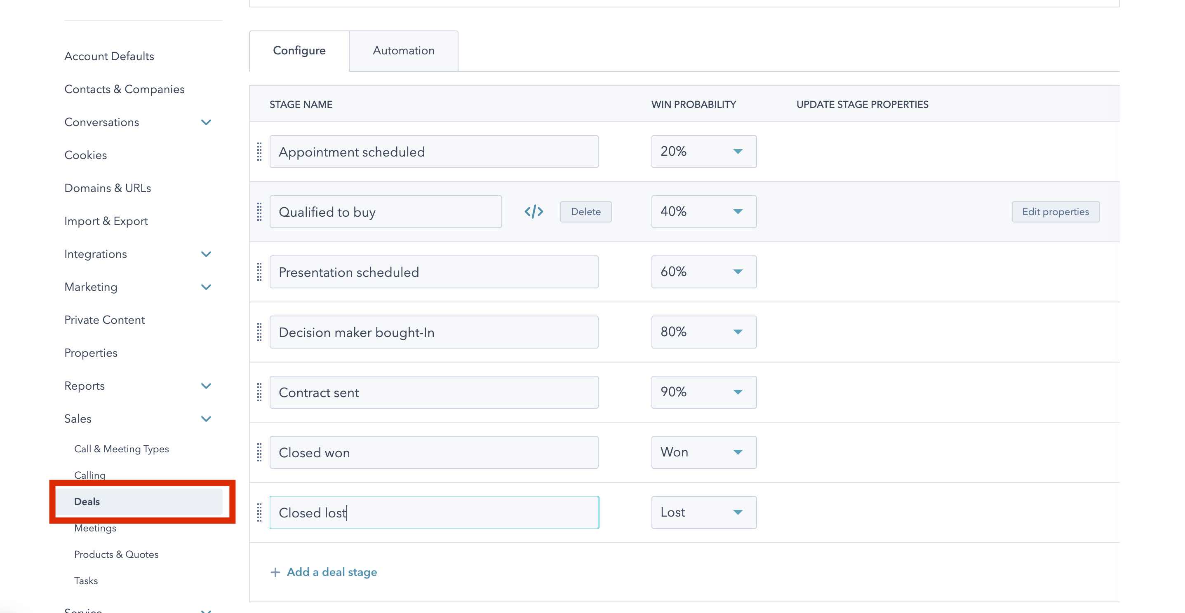Switch to the Automation tab

coord(403,51)
